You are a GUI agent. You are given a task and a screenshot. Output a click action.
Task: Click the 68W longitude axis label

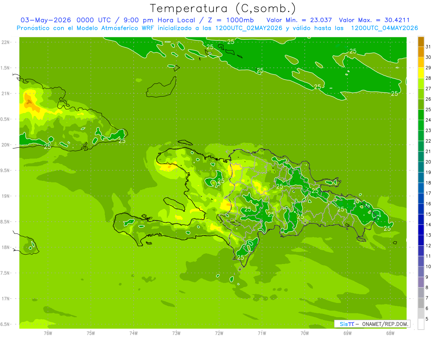(390, 333)
